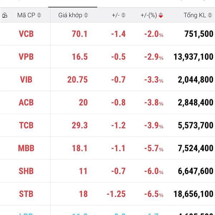Sort by the Tổng KL column arrows

pyautogui.click(x=210, y=15)
